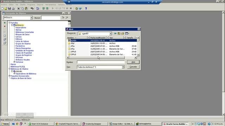
Task: Open the Buscar en folder dropdown
Action: tap(110, 34)
